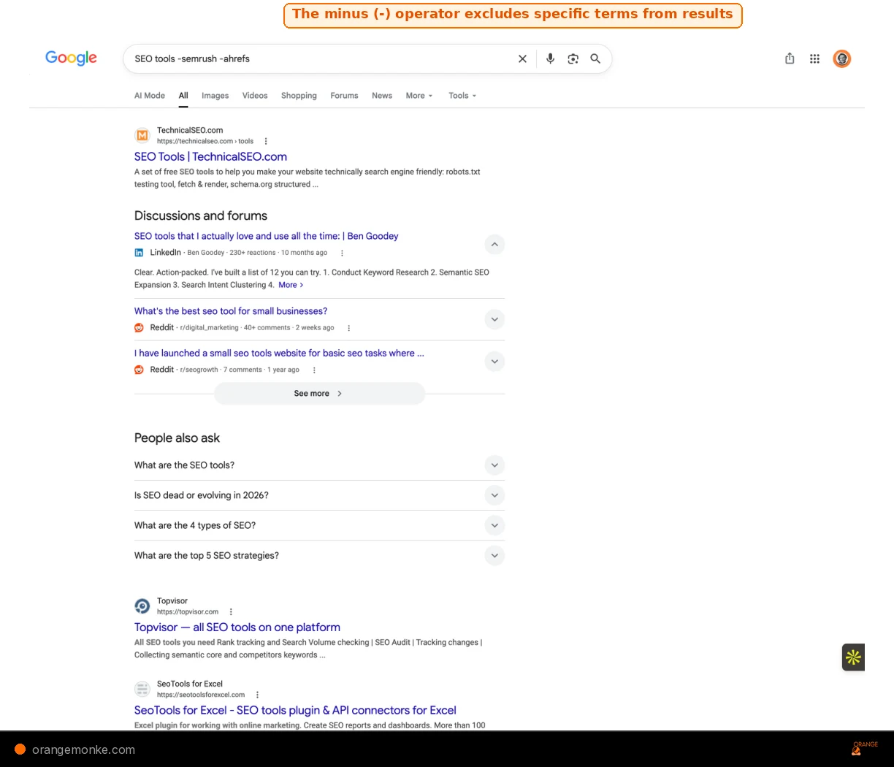
Task: Expand 'What are the SEO tools?' question
Action: [x=494, y=465]
